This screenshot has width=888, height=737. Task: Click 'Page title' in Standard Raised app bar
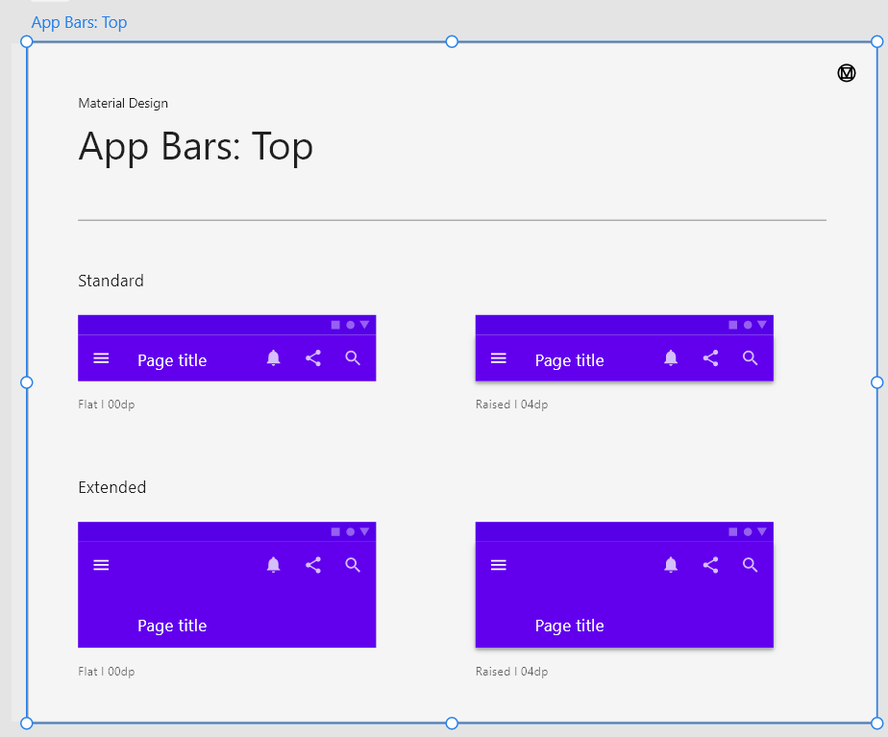coord(570,360)
